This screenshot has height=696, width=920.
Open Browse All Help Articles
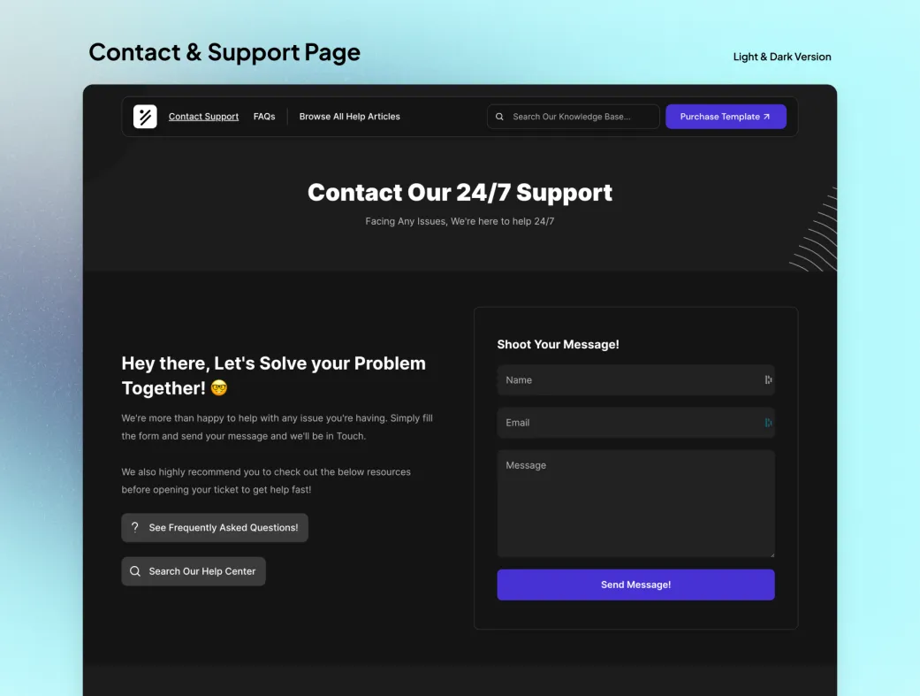(350, 116)
